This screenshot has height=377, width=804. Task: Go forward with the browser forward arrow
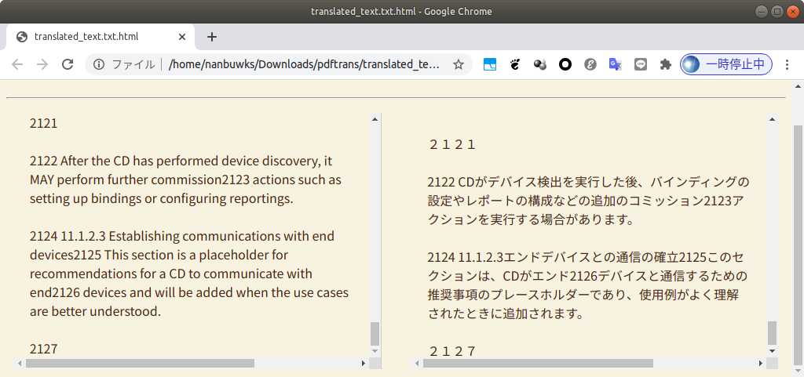pyautogui.click(x=42, y=64)
